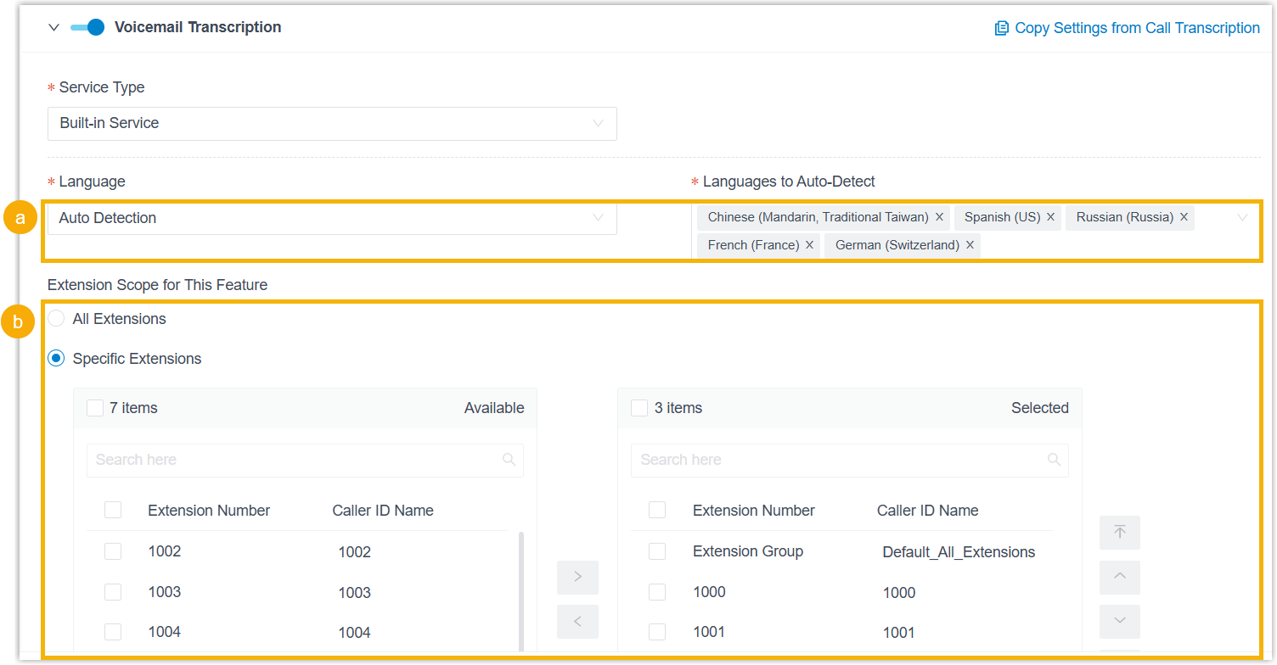Image resolution: width=1277 pixels, height=665 pixels.
Task: Check the box for extension 1002
Action: tap(113, 551)
